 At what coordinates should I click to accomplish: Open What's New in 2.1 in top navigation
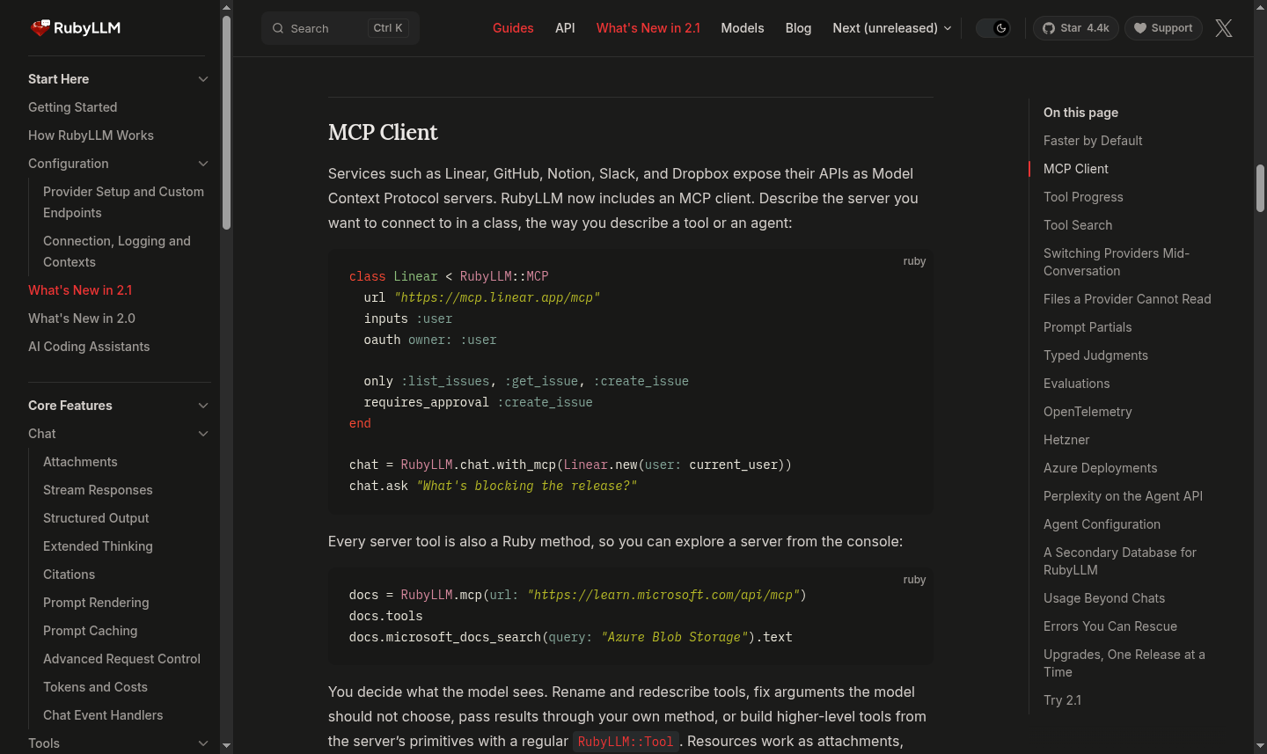point(648,28)
